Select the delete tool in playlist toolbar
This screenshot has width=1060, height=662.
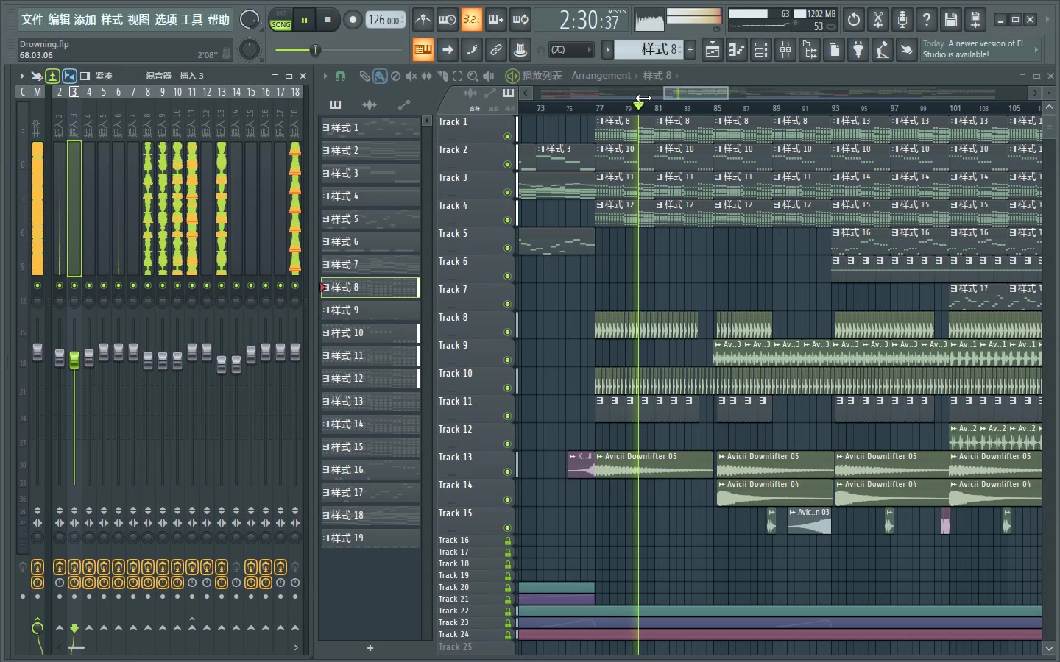395,76
